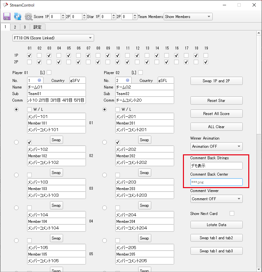Enable Show Next Card checkbox
The height and width of the screenshot is (272, 262).
[x=232, y=213]
